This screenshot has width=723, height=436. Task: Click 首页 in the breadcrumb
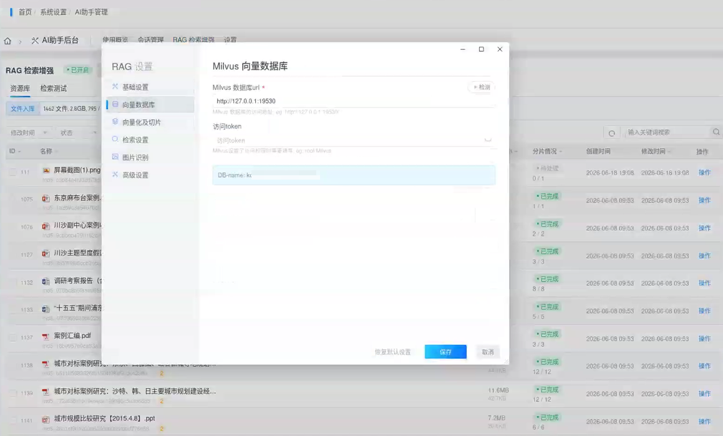pyautogui.click(x=25, y=12)
